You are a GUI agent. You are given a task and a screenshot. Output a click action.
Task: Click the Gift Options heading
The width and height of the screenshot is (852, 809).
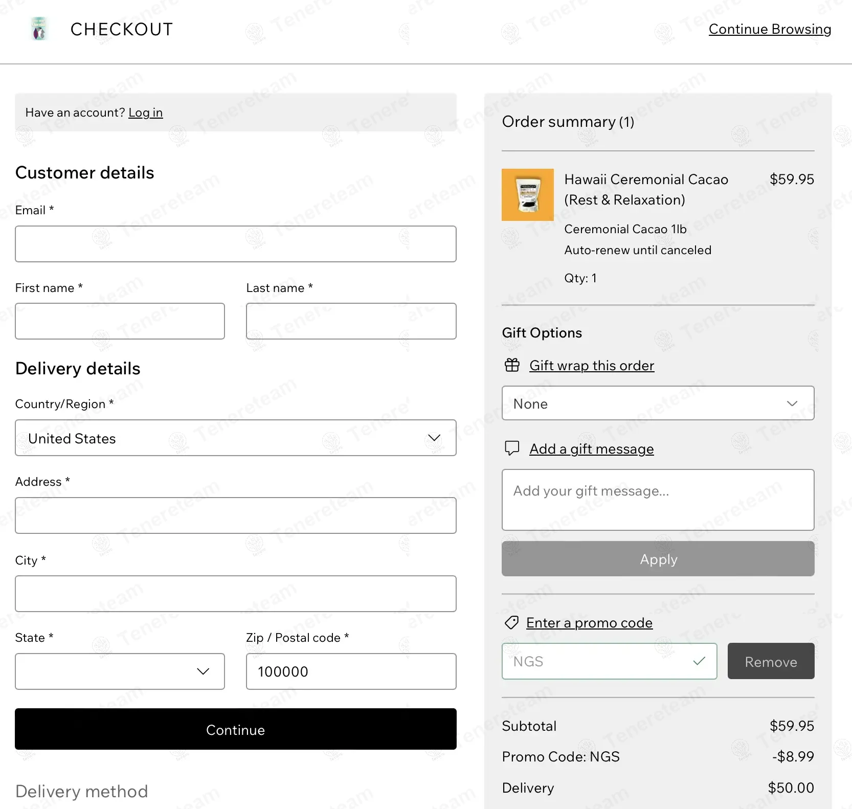(x=542, y=333)
